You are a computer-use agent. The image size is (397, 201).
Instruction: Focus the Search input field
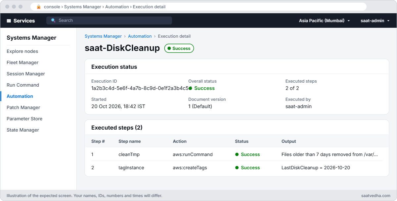pos(109,20)
